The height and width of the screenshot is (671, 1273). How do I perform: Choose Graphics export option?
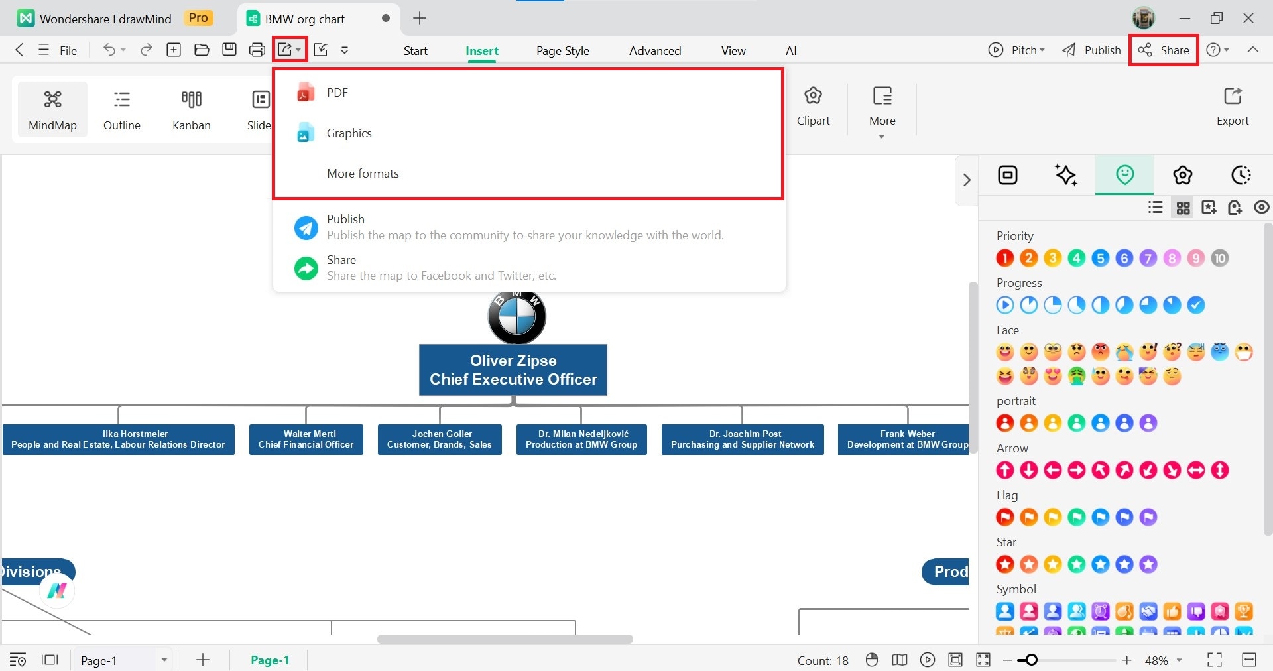click(x=528, y=133)
